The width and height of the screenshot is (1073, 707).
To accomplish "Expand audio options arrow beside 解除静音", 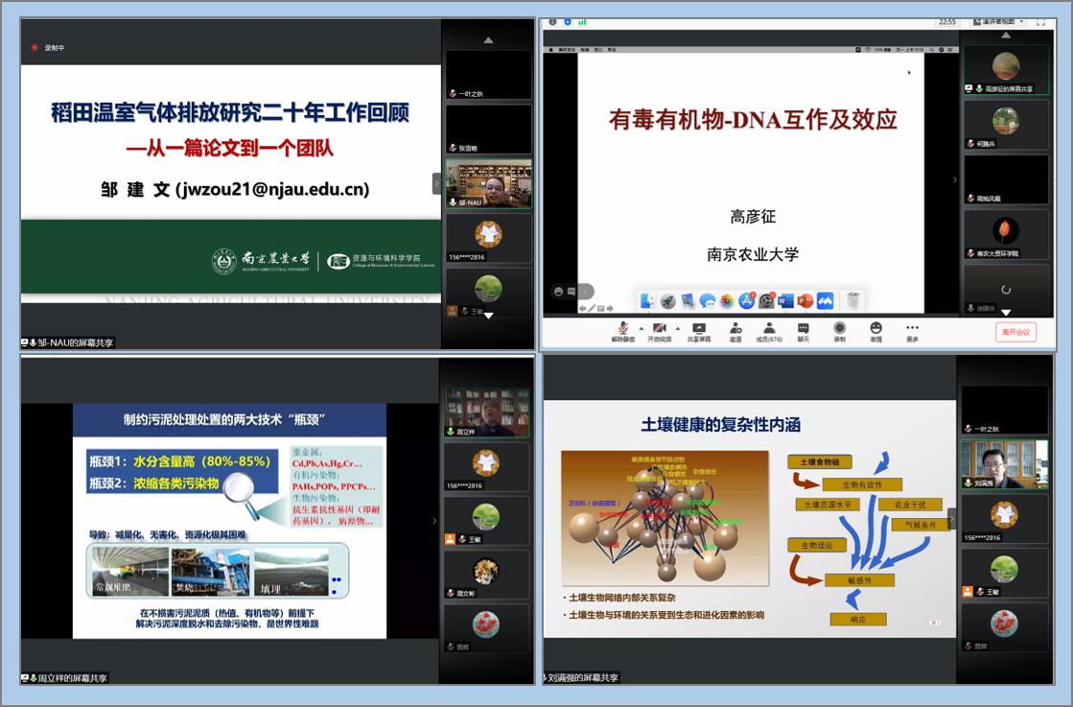I will (x=641, y=328).
